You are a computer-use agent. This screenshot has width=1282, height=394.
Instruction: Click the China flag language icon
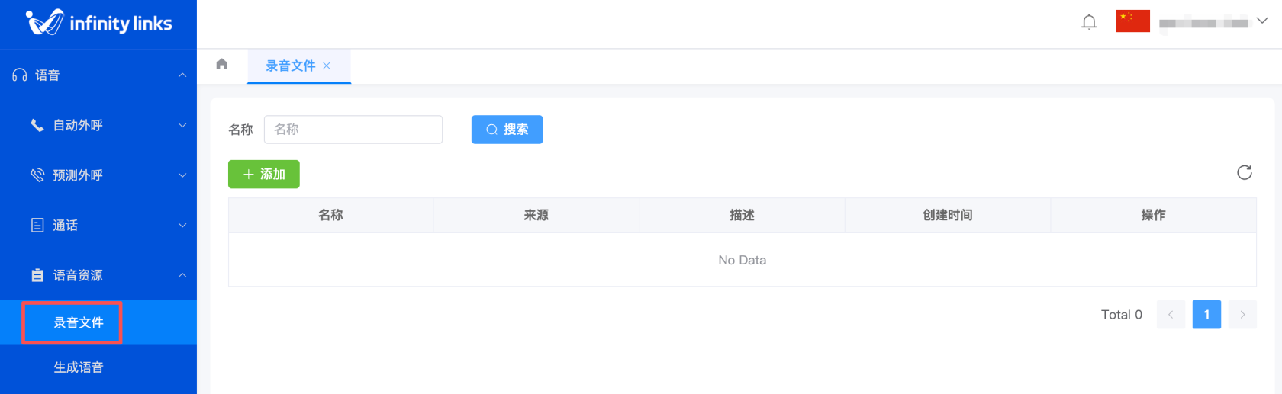click(1132, 21)
